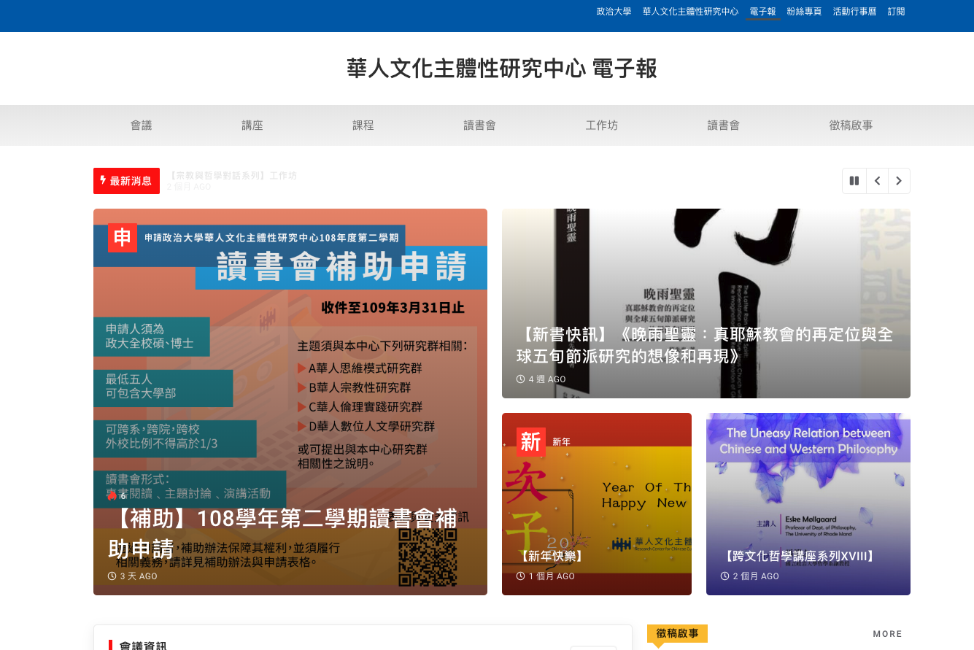The width and height of the screenshot is (974, 650).
Task: Click the red 新 category badge
Action: click(530, 442)
